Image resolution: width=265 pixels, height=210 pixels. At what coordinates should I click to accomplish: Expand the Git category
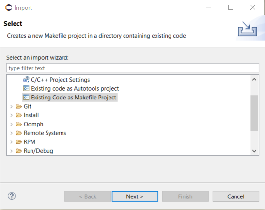(11, 106)
